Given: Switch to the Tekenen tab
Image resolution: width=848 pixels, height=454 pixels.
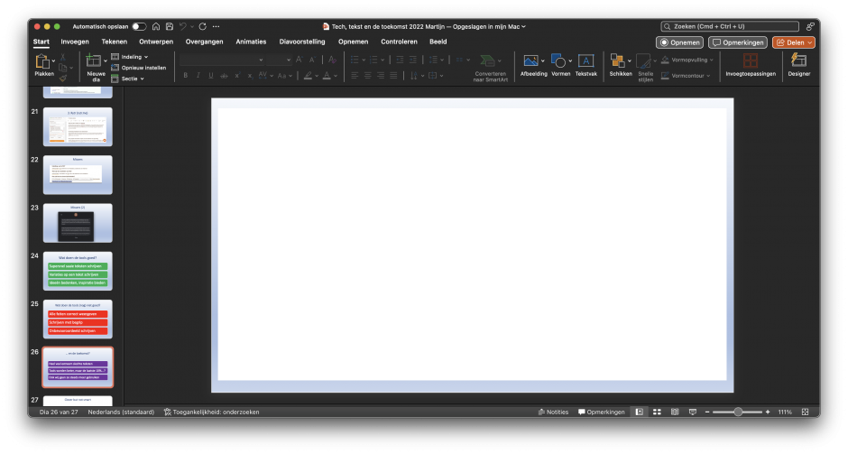Looking at the screenshot, I should [114, 42].
